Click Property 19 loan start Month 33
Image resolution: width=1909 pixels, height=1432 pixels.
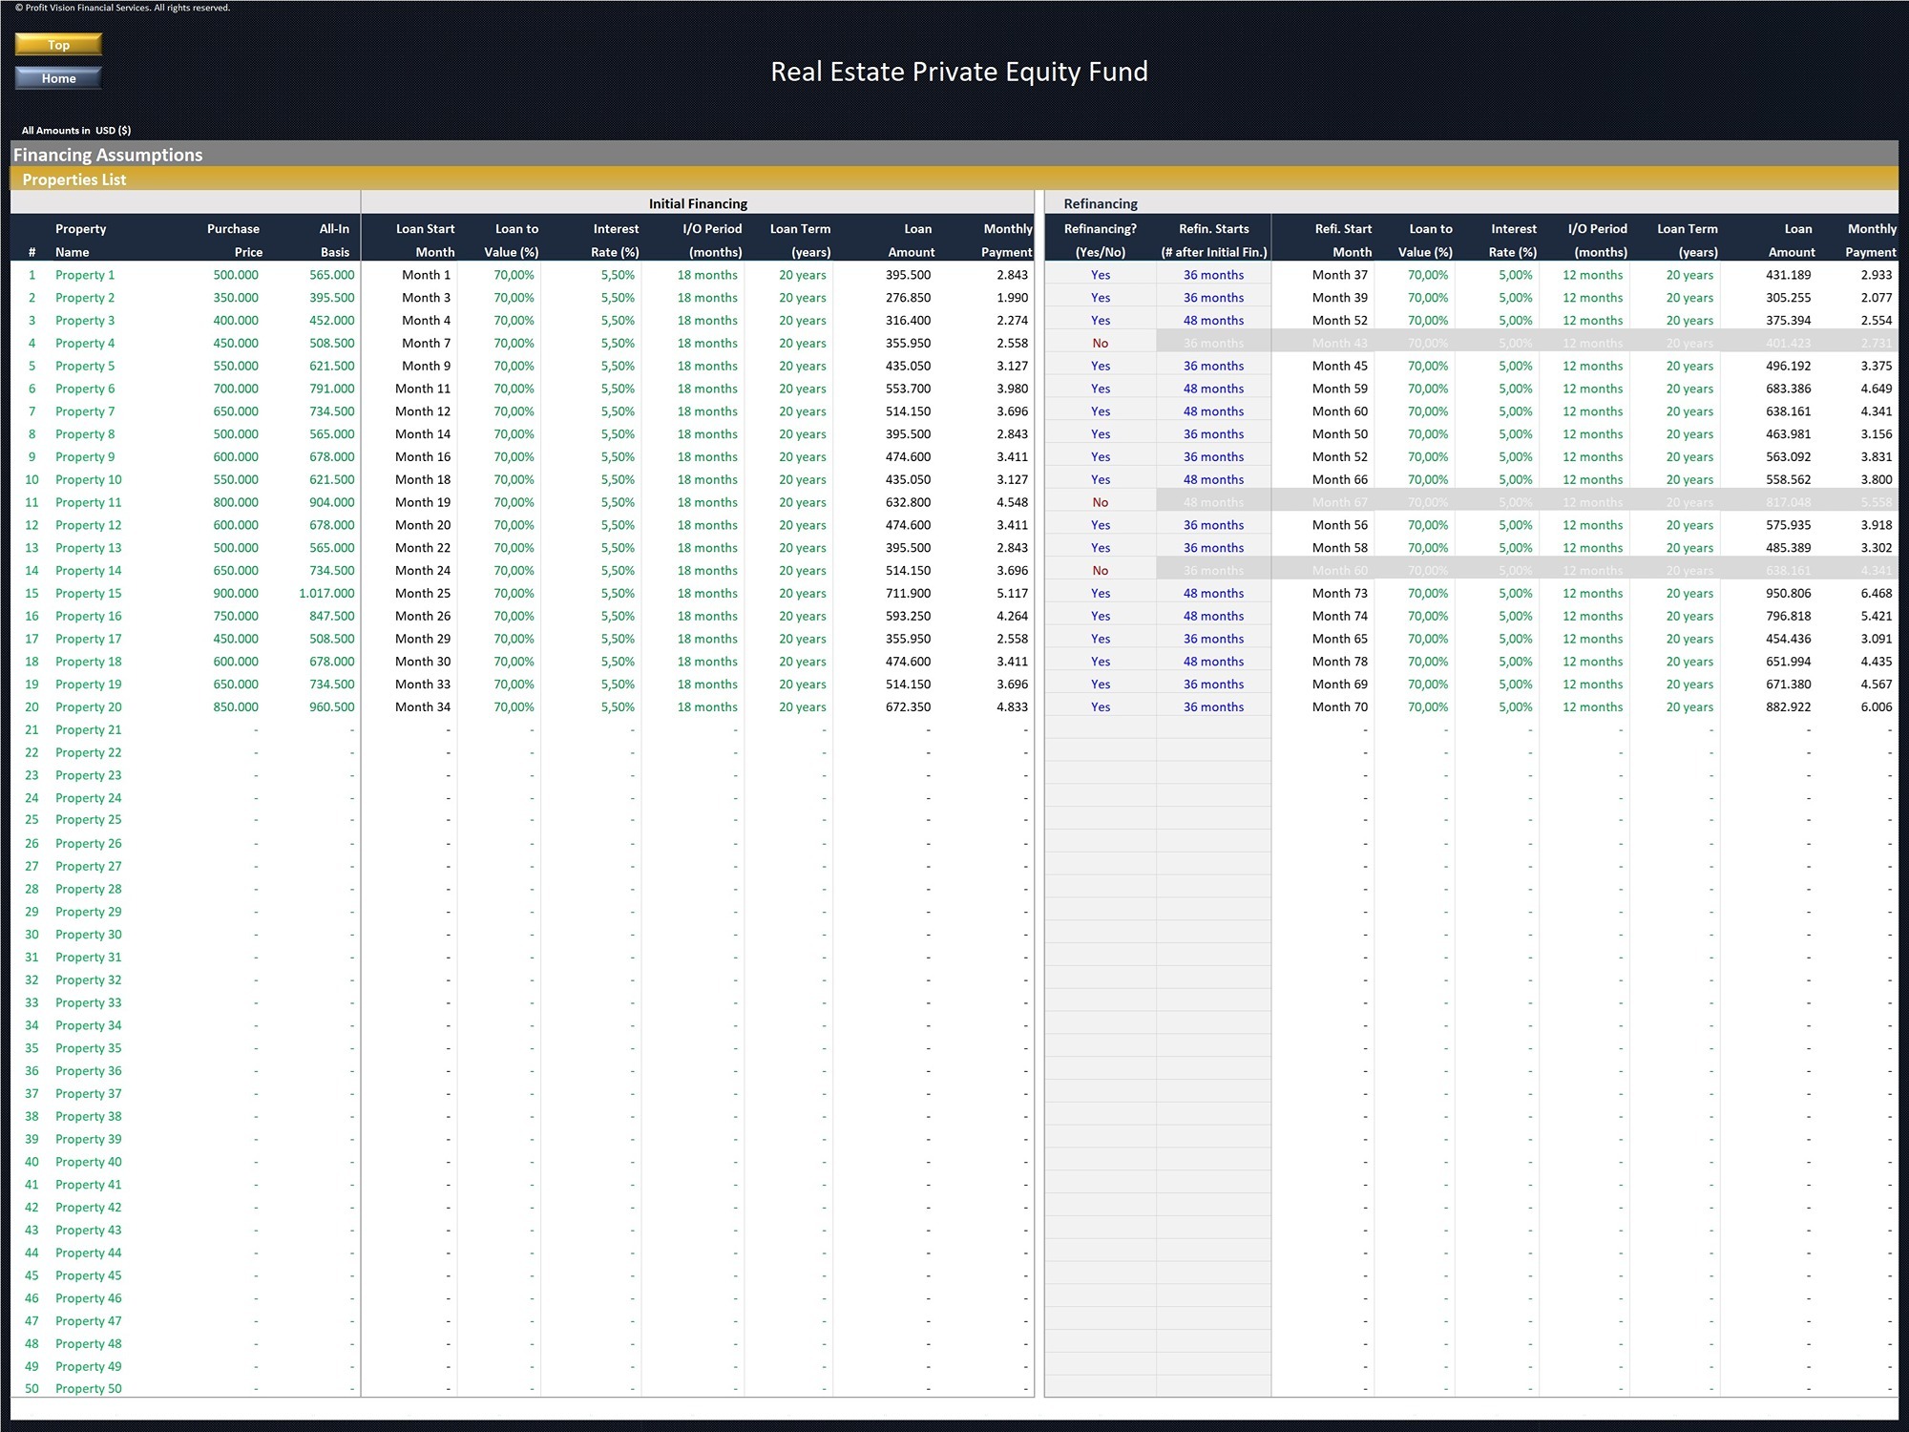tap(423, 684)
